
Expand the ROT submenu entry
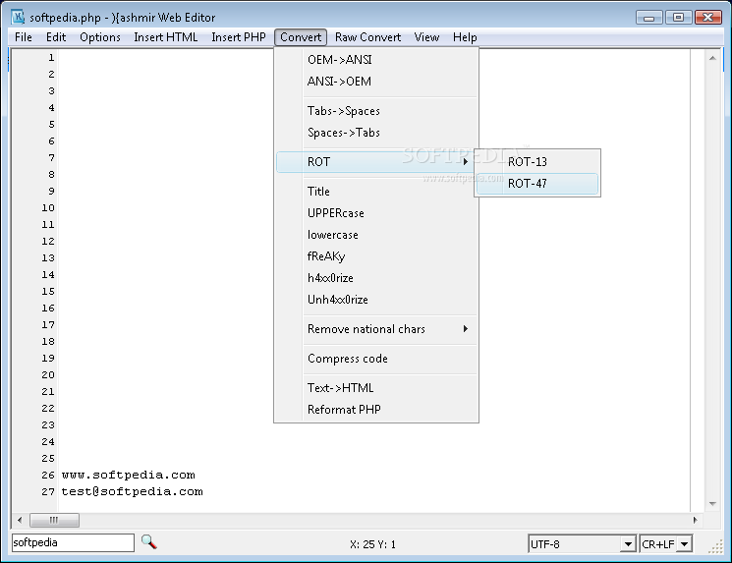point(375,162)
